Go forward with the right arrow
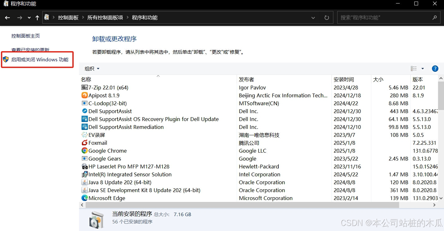This screenshot has height=231, width=444. click(x=20, y=18)
